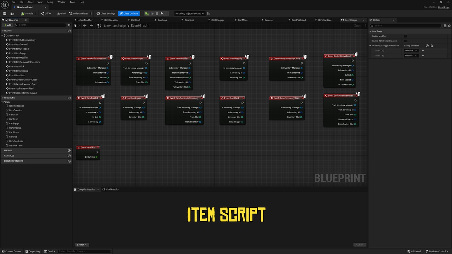
Task: Open the Content Drawer
Action: pos(12,251)
